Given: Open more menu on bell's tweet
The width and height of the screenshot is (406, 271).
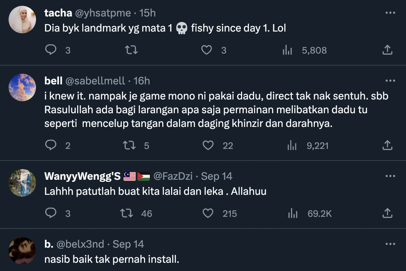Looking at the screenshot, I should (390, 81).
